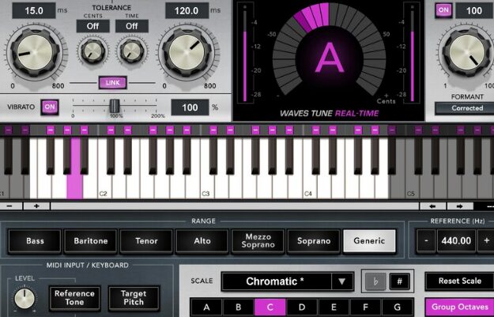Select the Mezzo Soprano range
This screenshot has height=317, width=494.
[258, 241]
